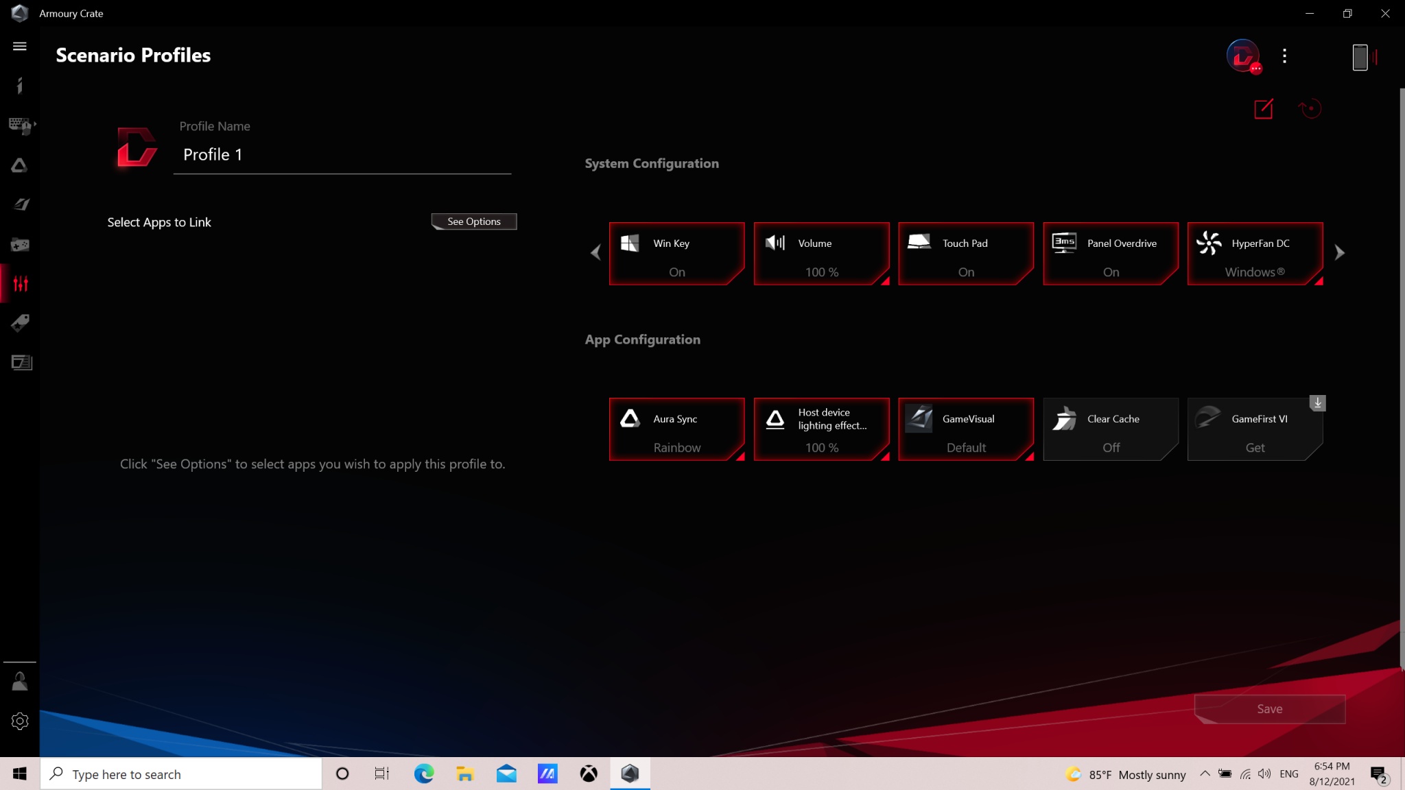
Task: Toggle the Touch Pad tile
Action: pos(966,254)
